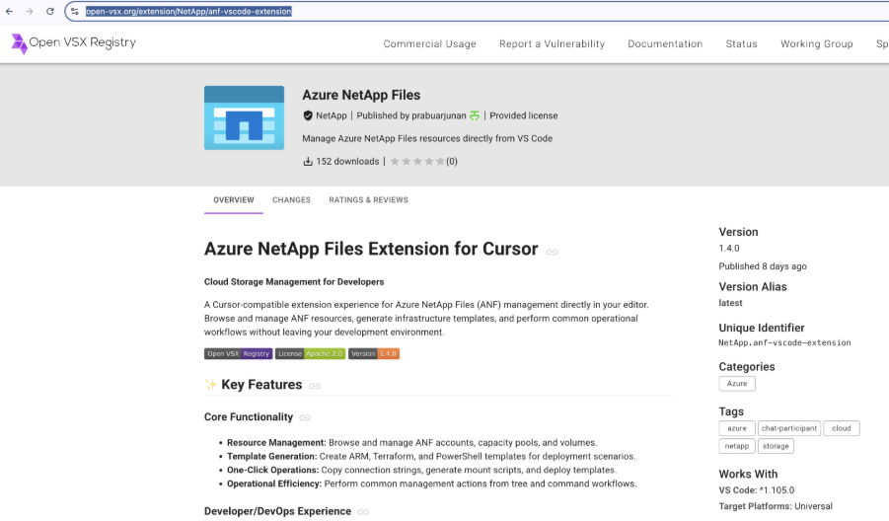This screenshot has width=889, height=521.
Task: Click the Resource Management bullet text
Action: [x=411, y=443]
